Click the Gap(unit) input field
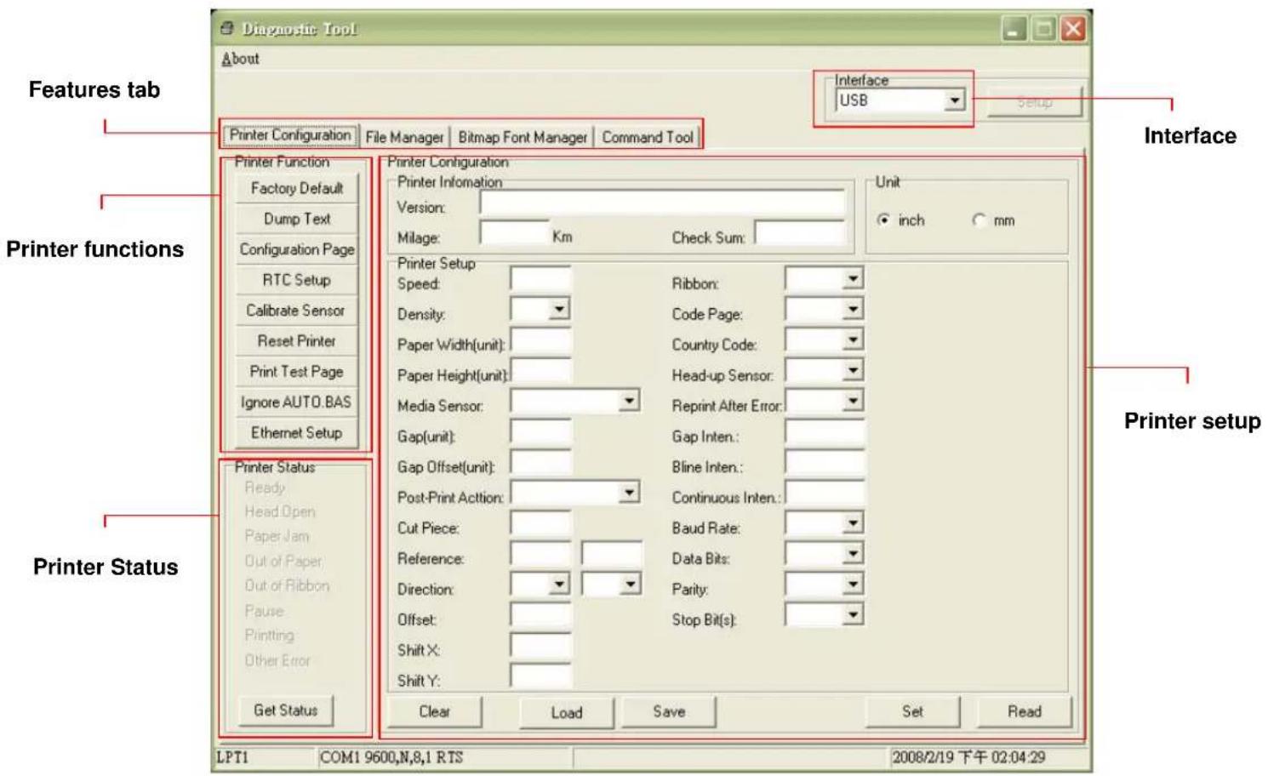1268x776 pixels. coord(540,432)
